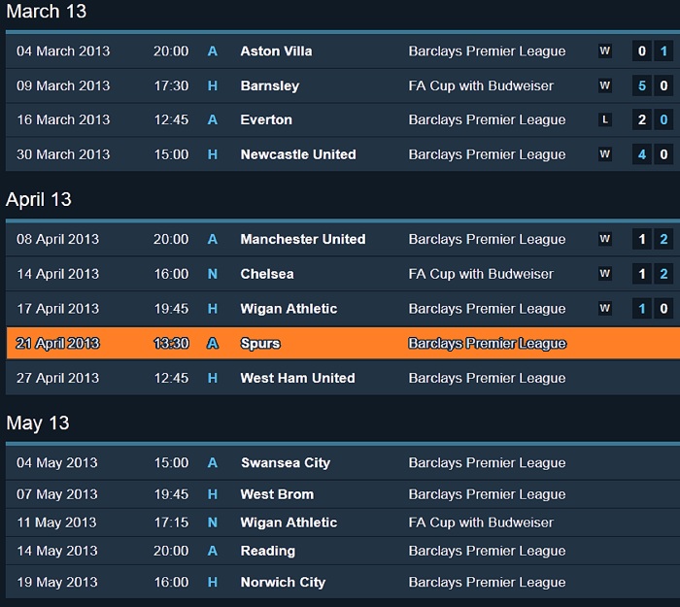Click the N venue marker for Chelsea fixture
The height and width of the screenshot is (607, 680).
tap(213, 274)
